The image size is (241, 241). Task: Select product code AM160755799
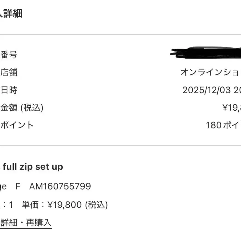click(x=60, y=186)
